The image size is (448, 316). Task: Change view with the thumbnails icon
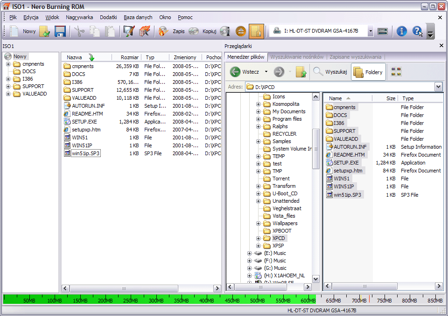point(396,72)
